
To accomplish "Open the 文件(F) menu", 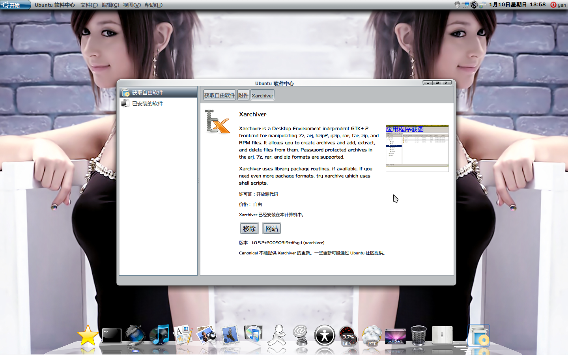I will tap(89, 5).
